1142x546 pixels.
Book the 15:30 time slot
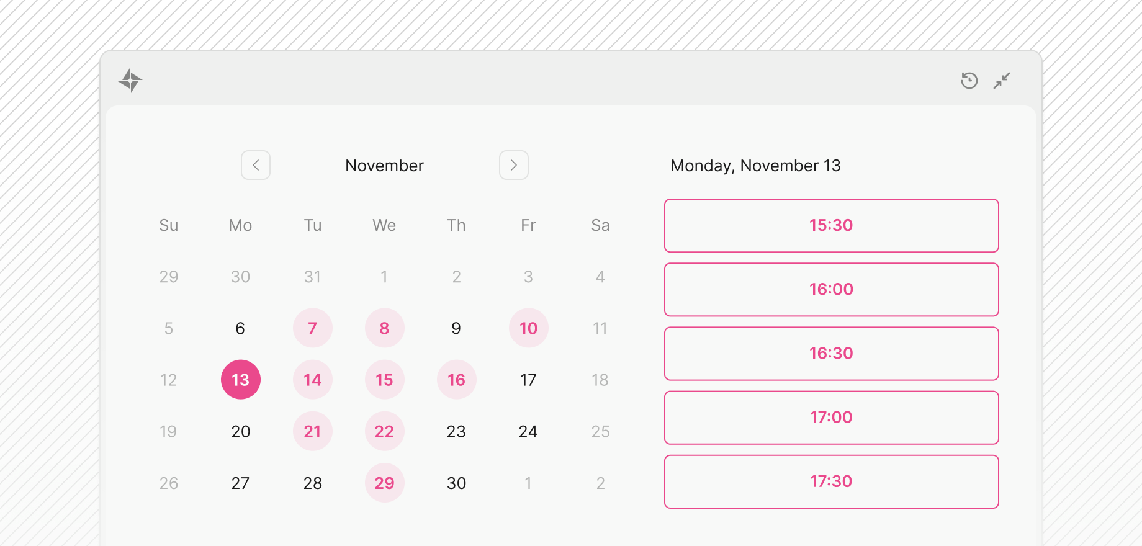pos(831,225)
